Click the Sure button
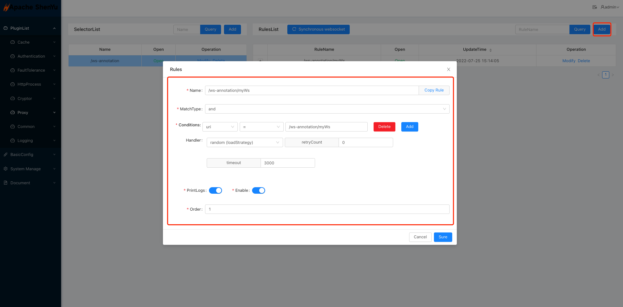Screen dimensions: 623x307 [443, 237]
